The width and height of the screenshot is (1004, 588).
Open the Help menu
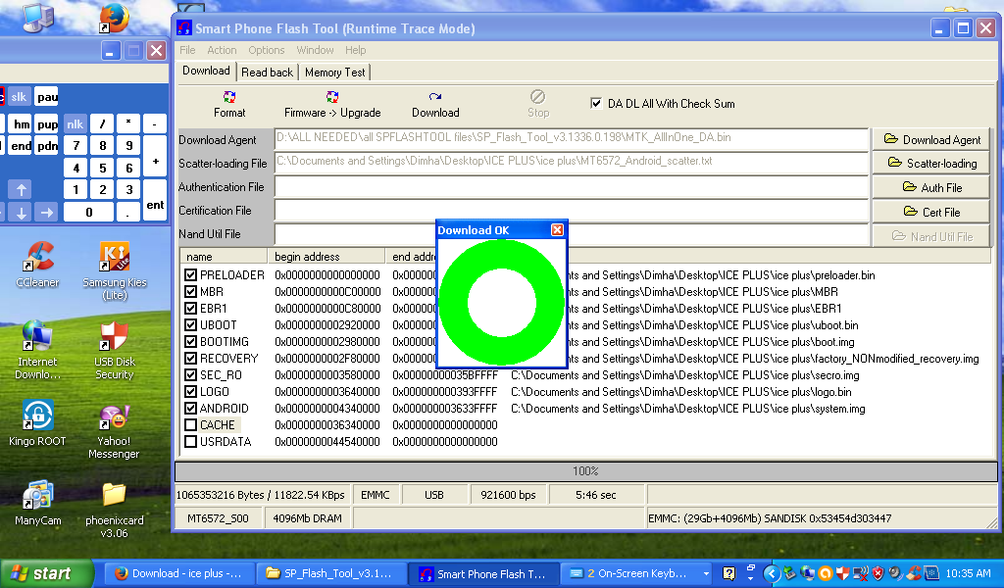coord(355,50)
